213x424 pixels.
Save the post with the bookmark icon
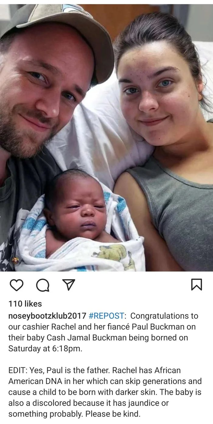196,284
